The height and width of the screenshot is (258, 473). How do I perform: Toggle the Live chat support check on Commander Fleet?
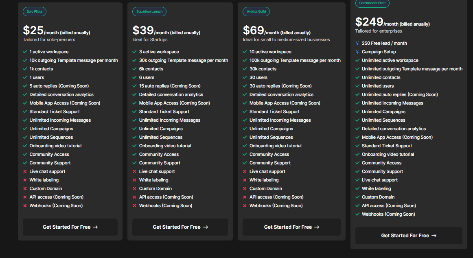click(357, 180)
